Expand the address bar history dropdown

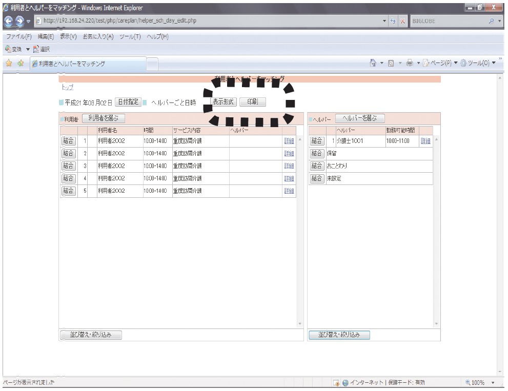(x=384, y=21)
